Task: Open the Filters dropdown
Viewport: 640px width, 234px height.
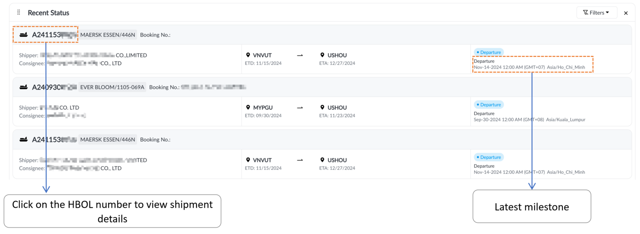Action: pyautogui.click(x=596, y=13)
